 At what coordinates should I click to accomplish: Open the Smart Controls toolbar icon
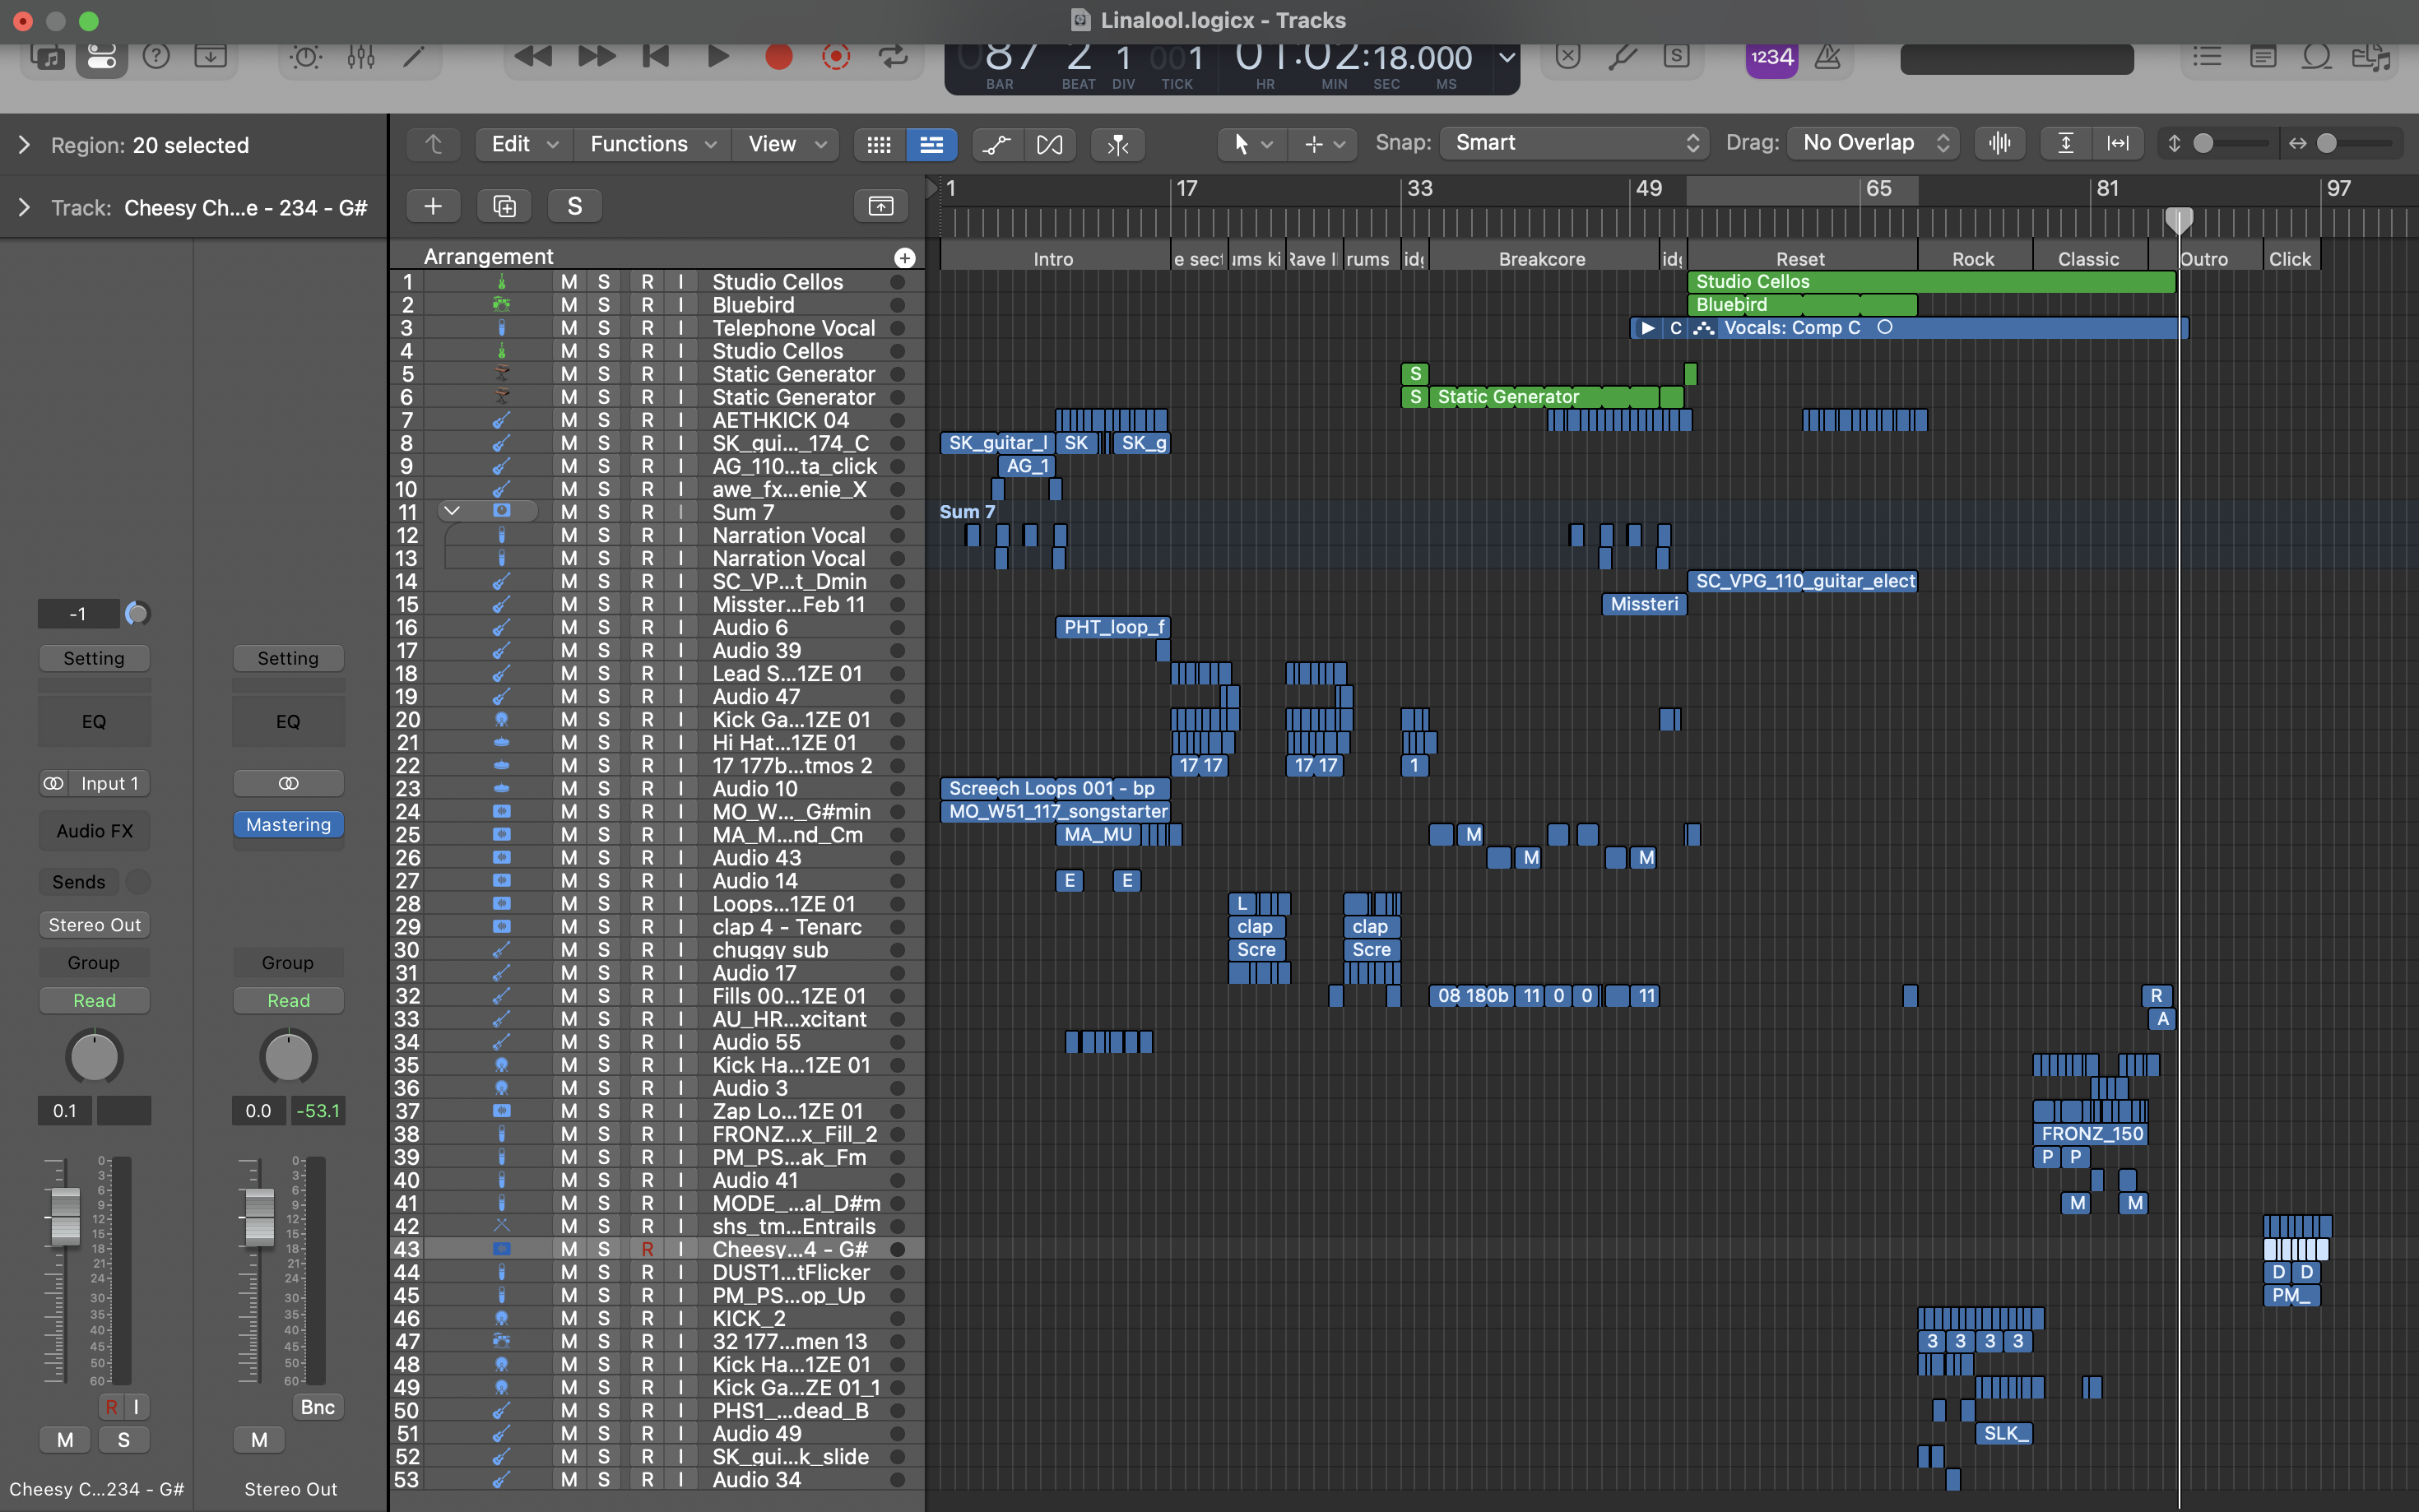[305, 57]
